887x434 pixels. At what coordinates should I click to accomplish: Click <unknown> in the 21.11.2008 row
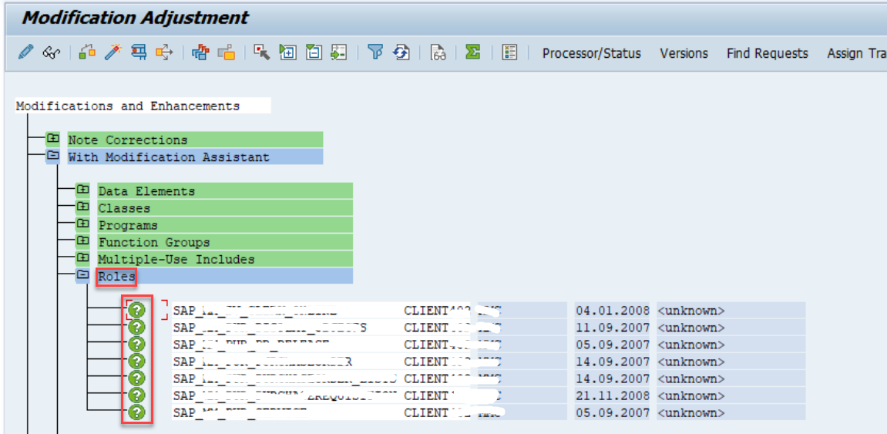[x=690, y=395]
